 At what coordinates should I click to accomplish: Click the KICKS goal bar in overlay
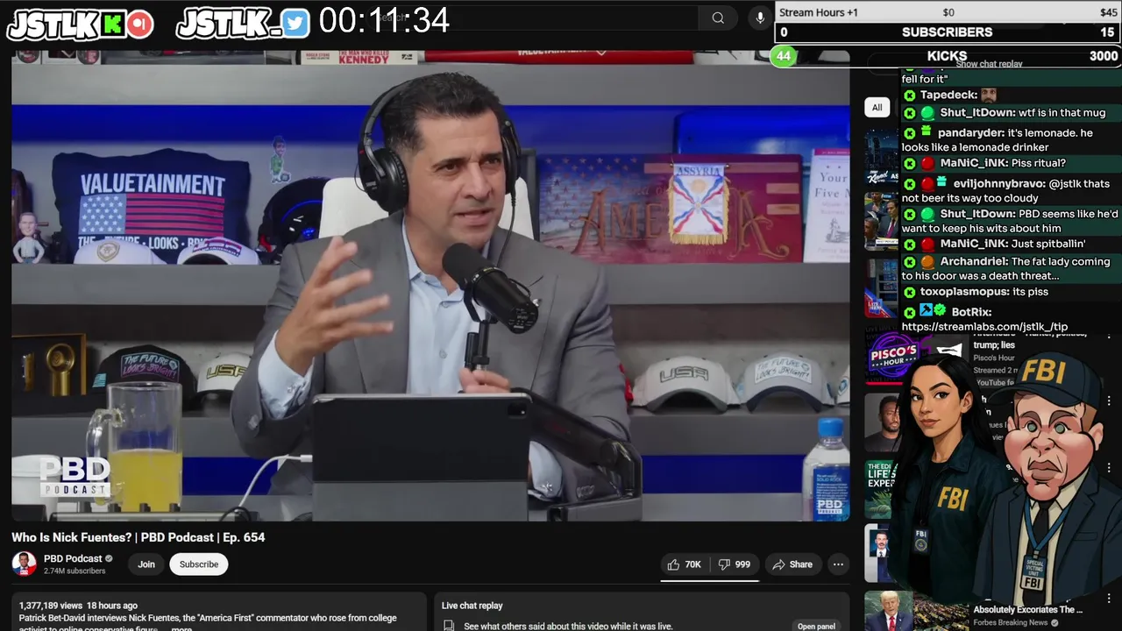tap(948, 56)
